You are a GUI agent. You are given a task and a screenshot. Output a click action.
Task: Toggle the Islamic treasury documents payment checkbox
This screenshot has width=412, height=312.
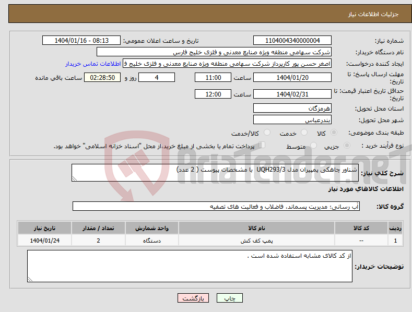262,145
